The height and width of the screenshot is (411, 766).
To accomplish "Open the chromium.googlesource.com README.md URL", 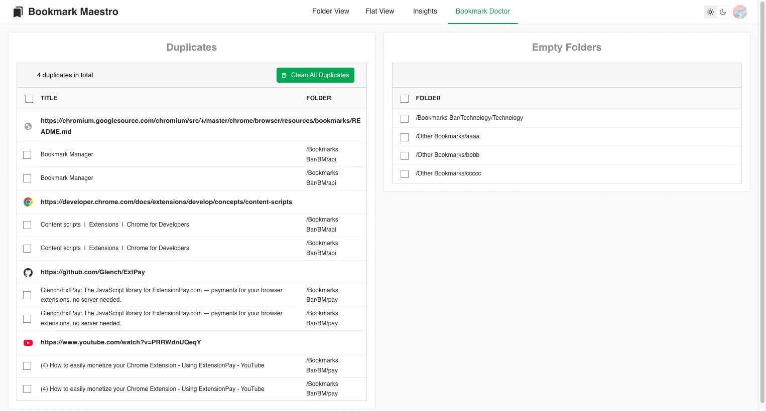I will pyautogui.click(x=201, y=126).
